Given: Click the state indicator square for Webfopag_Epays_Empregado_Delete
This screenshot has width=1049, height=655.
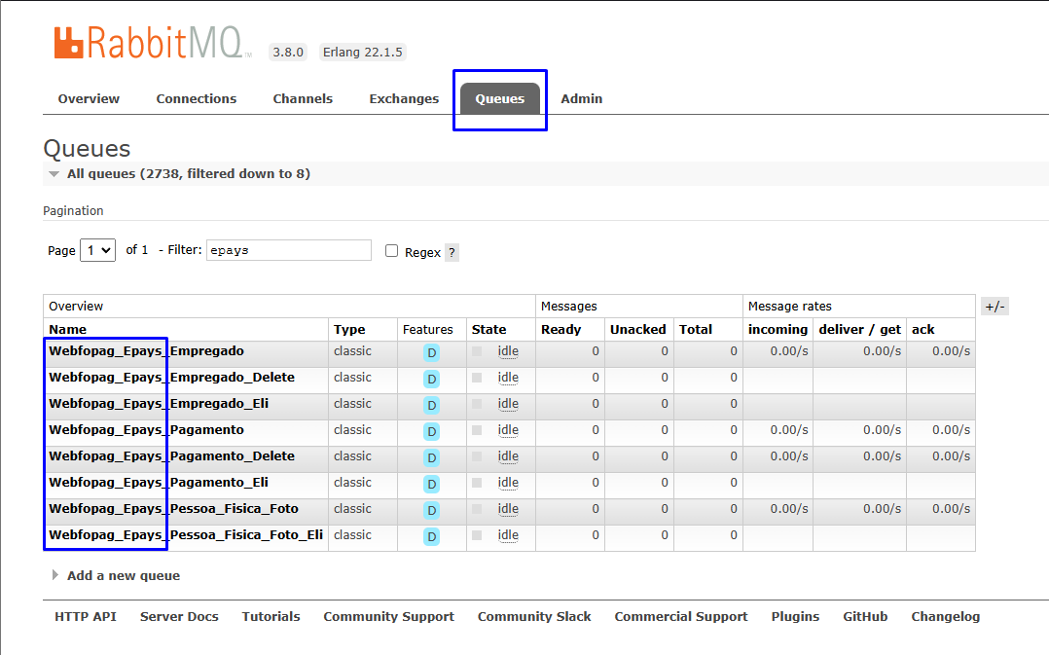Looking at the screenshot, I should [477, 378].
